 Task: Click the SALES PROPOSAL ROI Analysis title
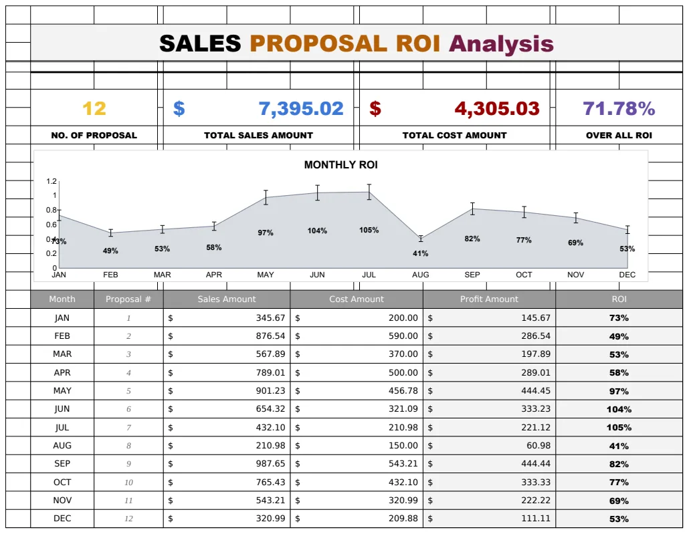(357, 43)
